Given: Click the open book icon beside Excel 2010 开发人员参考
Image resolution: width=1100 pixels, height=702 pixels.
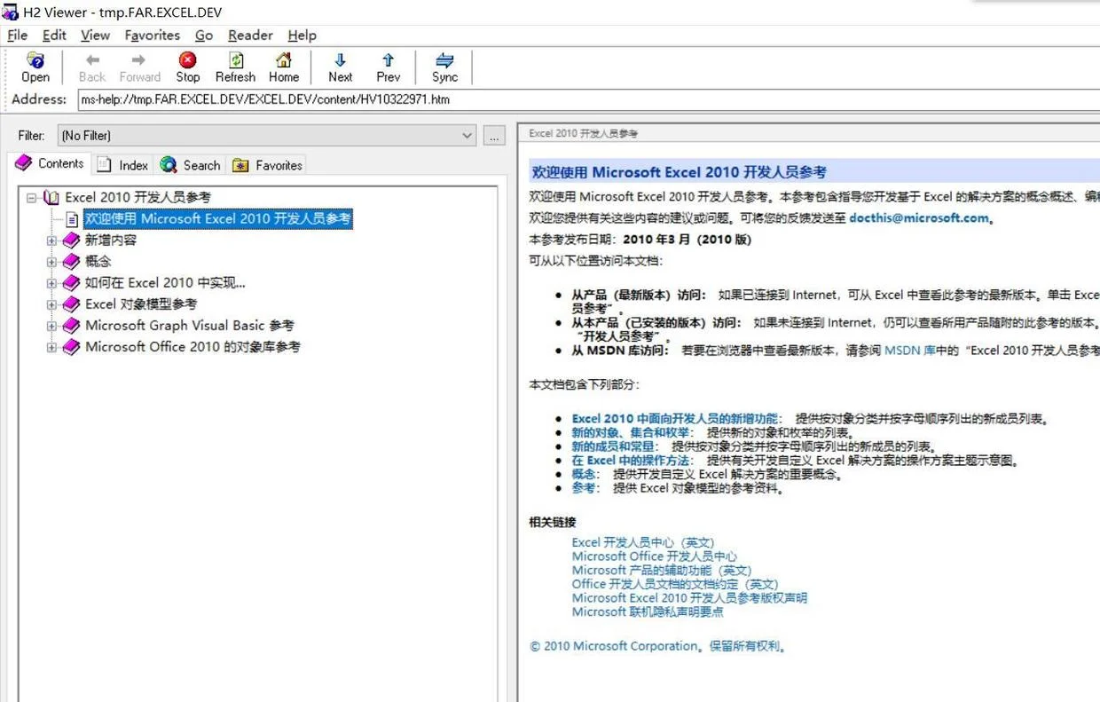Looking at the screenshot, I should (51, 198).
